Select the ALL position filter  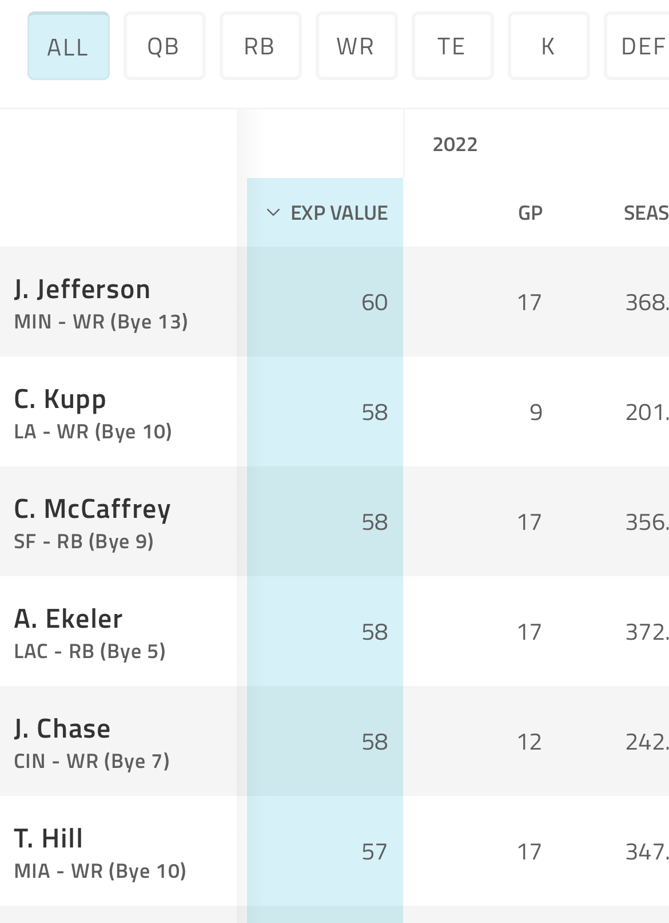pos(69,46)
